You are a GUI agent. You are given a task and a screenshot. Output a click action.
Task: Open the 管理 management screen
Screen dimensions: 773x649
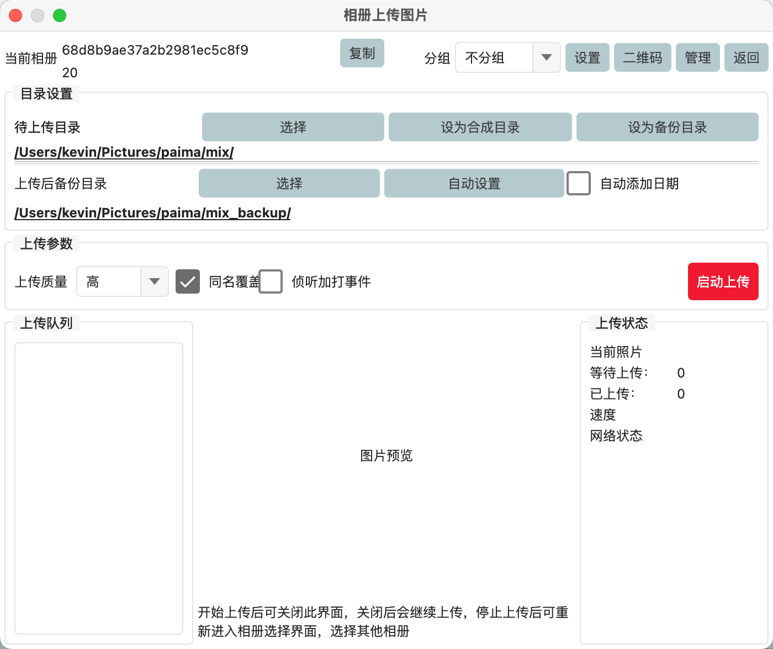pyautogui.click(x=697, y=57)
